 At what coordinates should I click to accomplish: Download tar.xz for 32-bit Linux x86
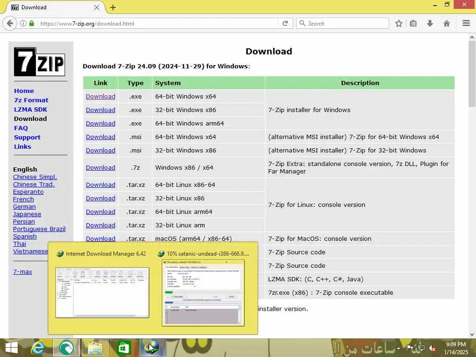click(x=100, y=198)
